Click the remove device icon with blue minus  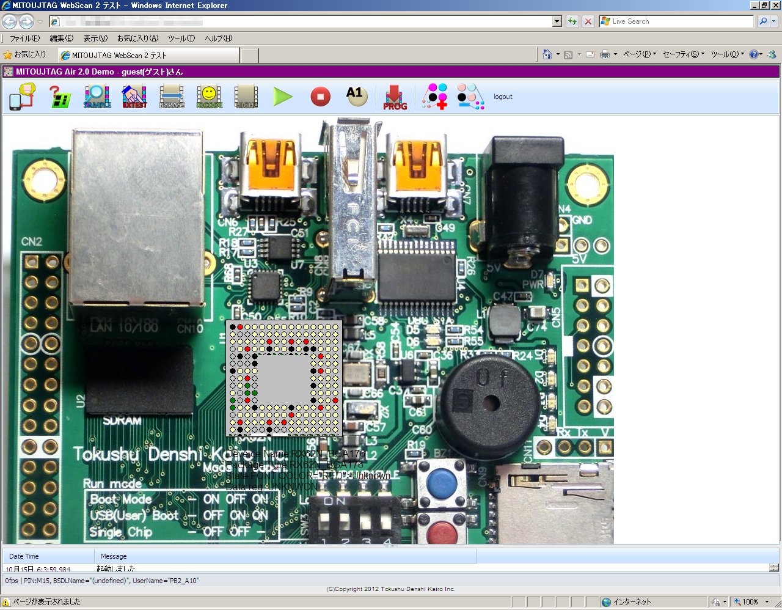click(470, 97)
